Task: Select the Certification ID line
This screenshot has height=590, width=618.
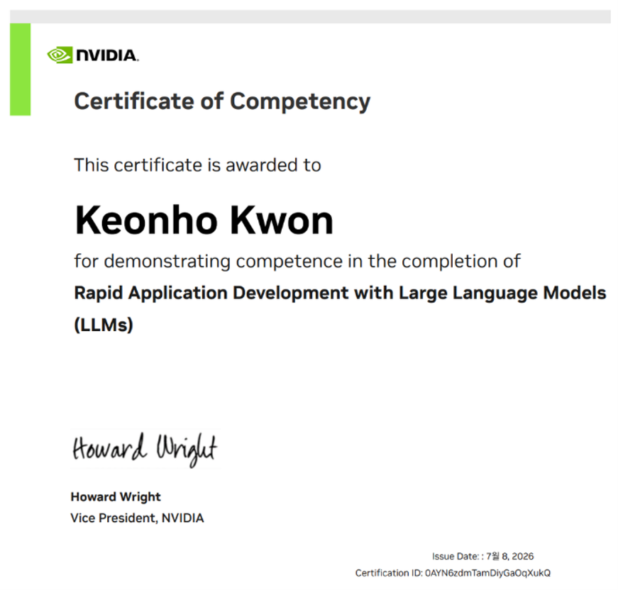Action: (453, 573)
